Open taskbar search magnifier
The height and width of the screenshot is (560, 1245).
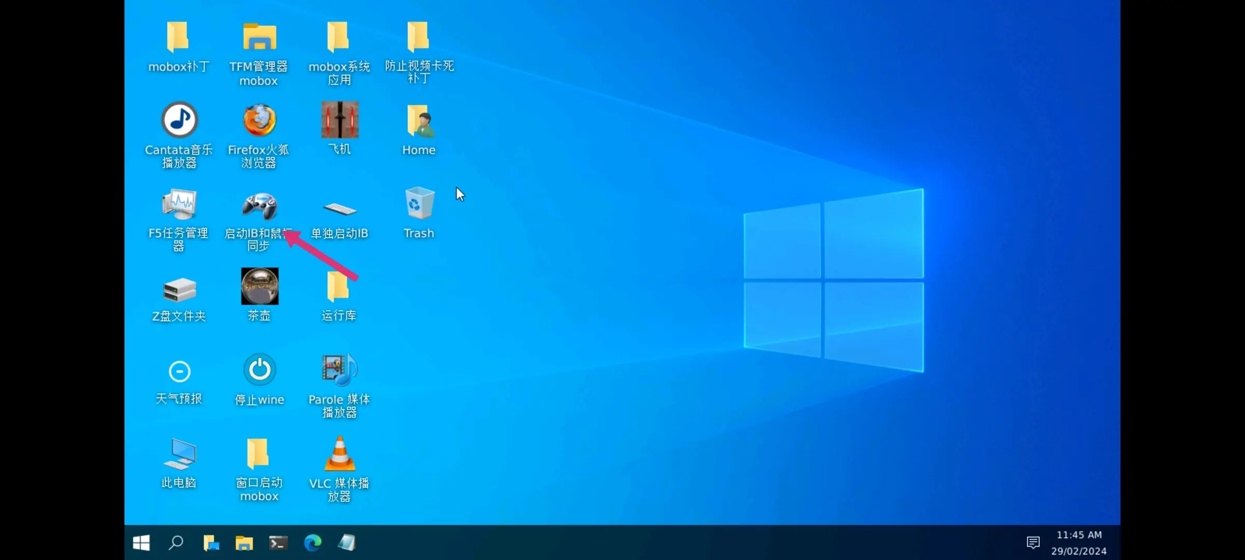[176, 543]
